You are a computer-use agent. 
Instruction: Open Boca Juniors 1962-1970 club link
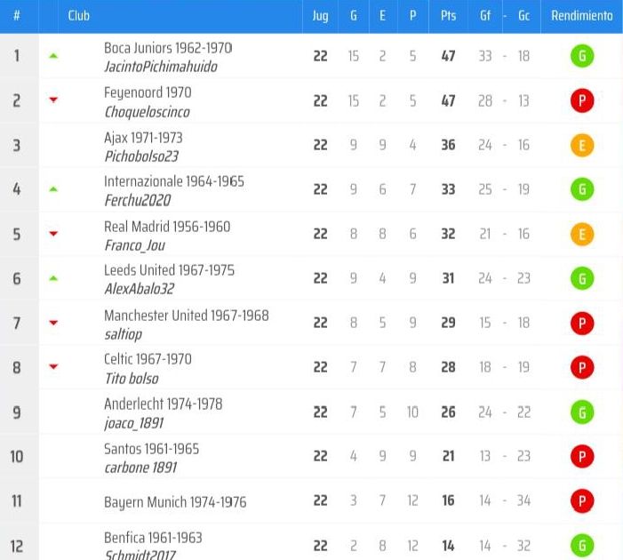tap(168, 48)
